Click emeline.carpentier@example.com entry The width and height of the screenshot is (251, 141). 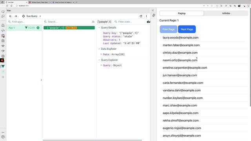(x=185, y=68)
